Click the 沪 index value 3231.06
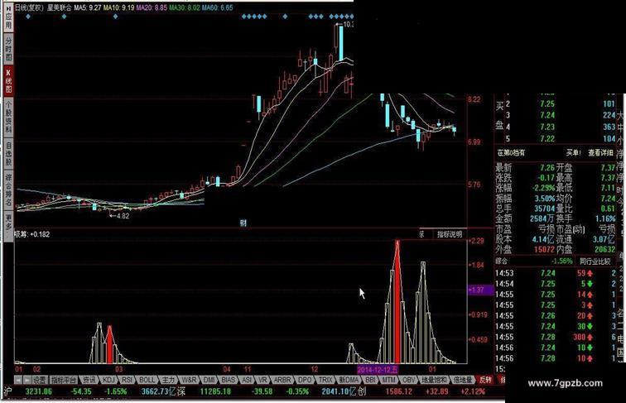This screenshot has width=626, height=403. coord(38,391)
